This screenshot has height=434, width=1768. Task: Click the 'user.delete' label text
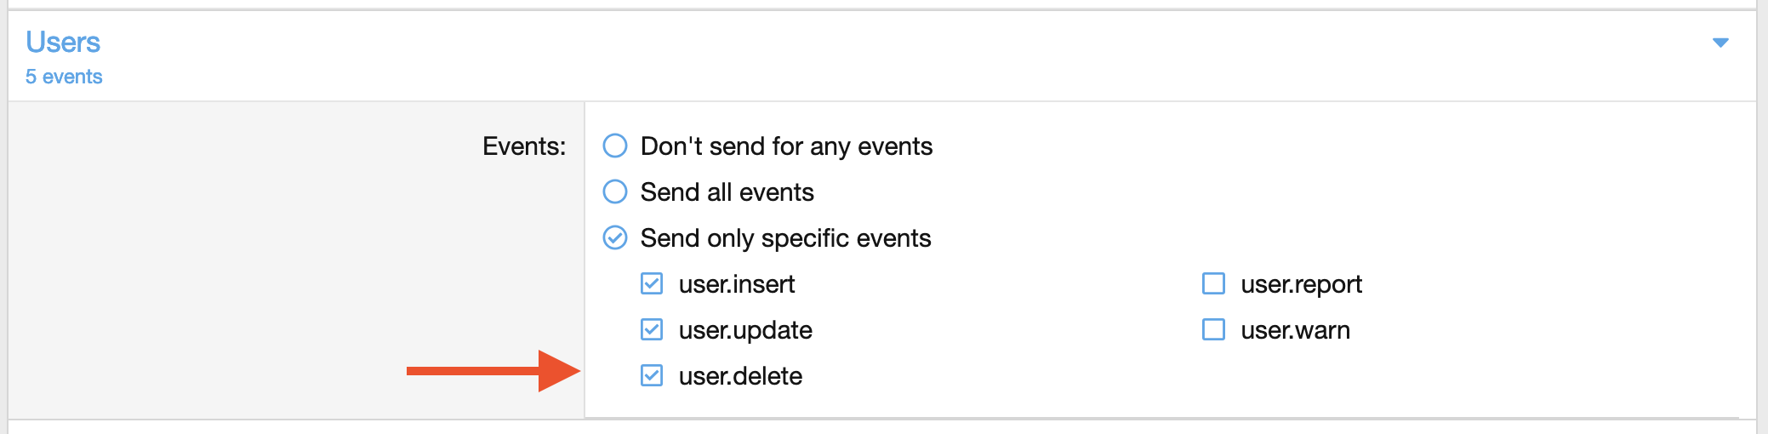click(740, 376)
